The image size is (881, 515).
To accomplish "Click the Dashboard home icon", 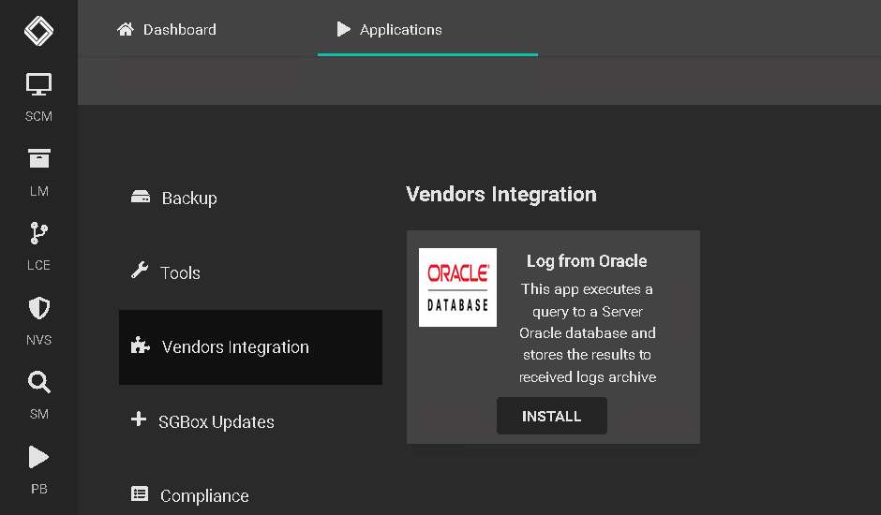I will [x=126, y=29].
